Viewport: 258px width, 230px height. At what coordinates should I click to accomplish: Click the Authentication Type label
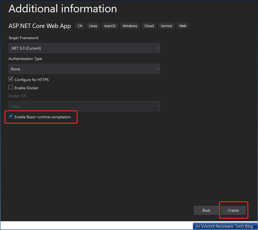[x=25, y=59]
